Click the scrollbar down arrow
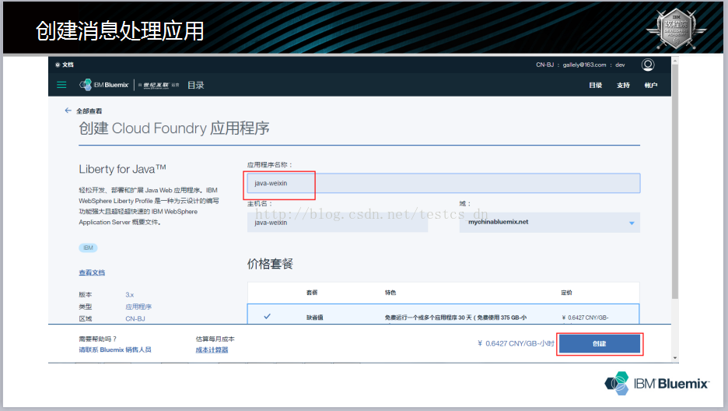Viewport: 728px width, 411px height. pyautogui.click(x=675, y=358)
